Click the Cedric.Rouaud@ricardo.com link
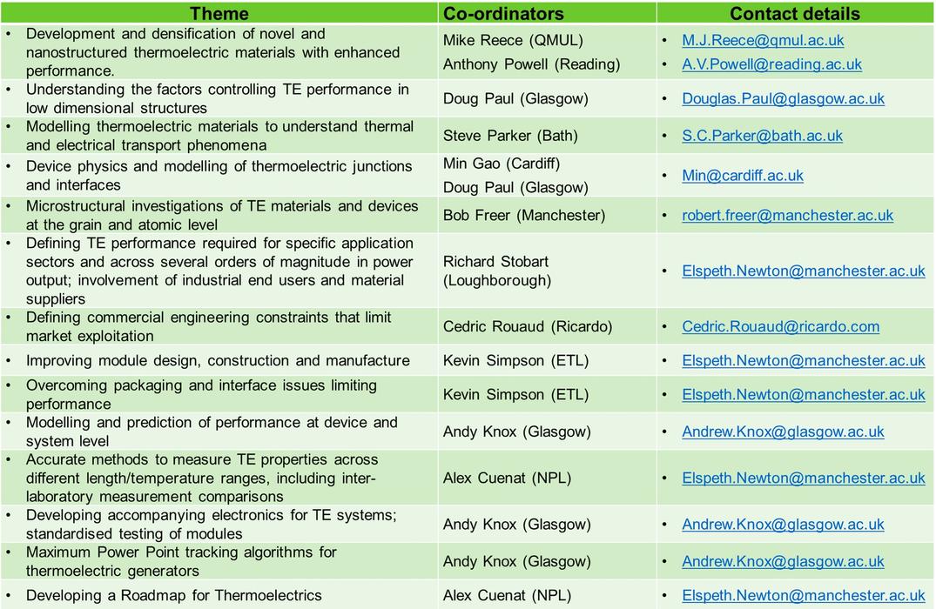Screen dimensions: 936x609 [x=781, y=326]
